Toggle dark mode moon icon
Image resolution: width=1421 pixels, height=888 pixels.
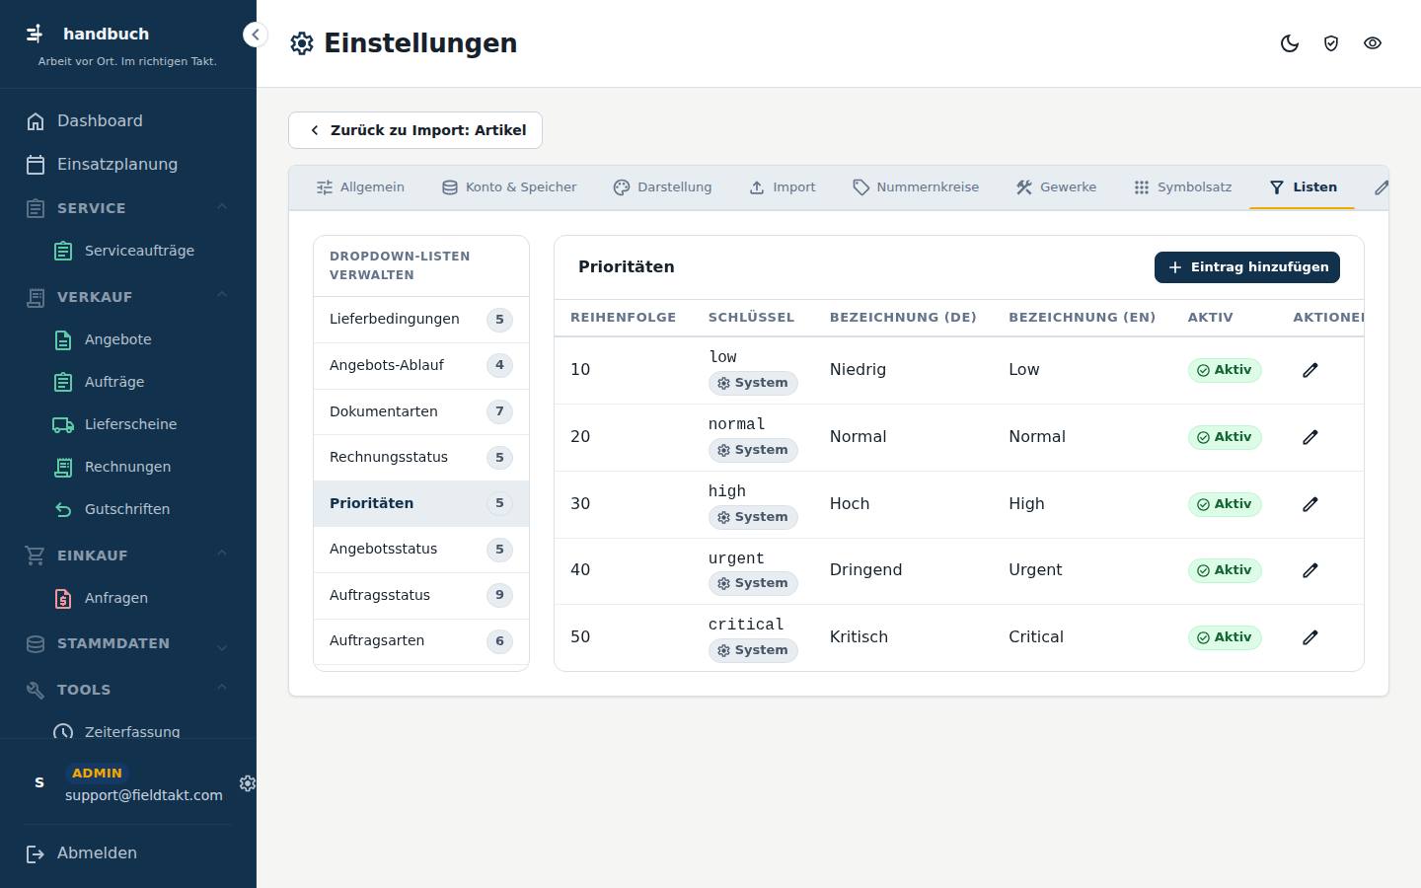point(1290,43)
